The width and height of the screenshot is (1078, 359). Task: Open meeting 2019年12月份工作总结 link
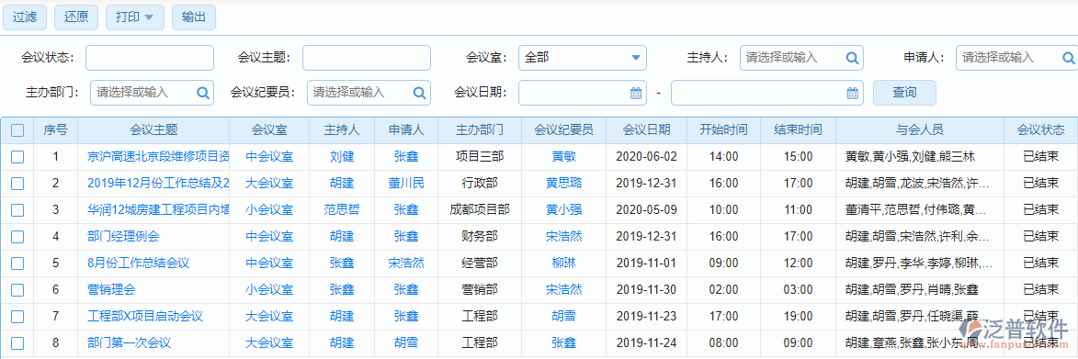(x=159, y=184)
